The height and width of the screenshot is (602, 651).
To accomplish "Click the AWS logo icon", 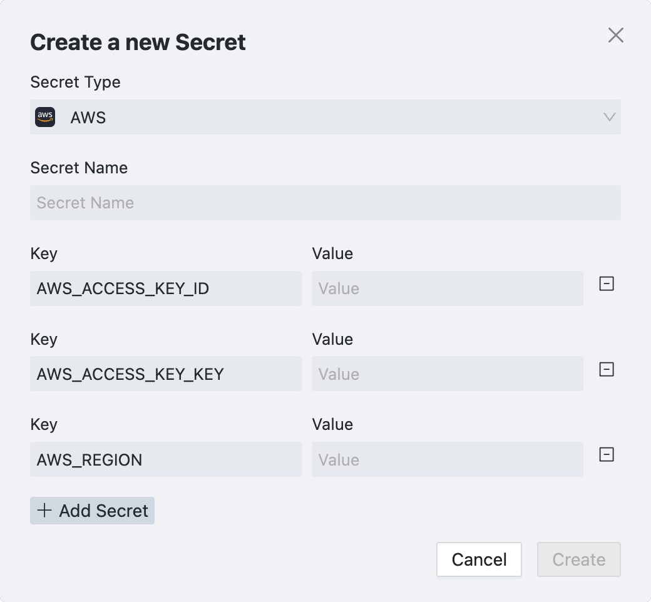I will (45, 117).
